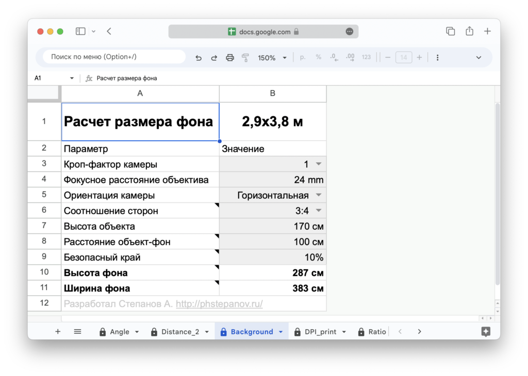The height and width of the screenshot is (376, 528).
Task: Select the cell '100 см'
Action: point(273,242)
